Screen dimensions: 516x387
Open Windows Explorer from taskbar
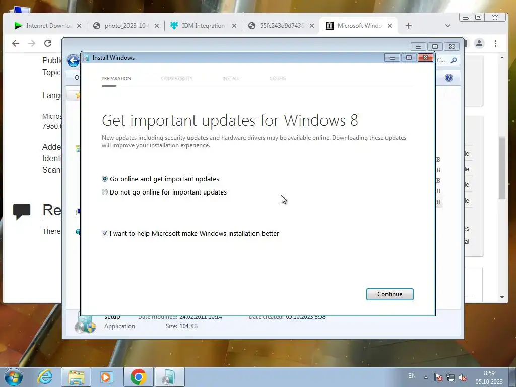(76, 377)
